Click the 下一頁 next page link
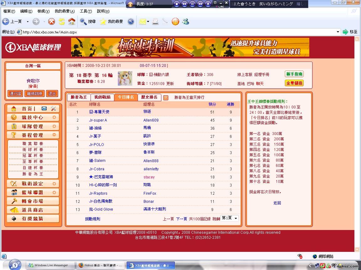This screenshot has width=361, height=270. tap(181, 219)
